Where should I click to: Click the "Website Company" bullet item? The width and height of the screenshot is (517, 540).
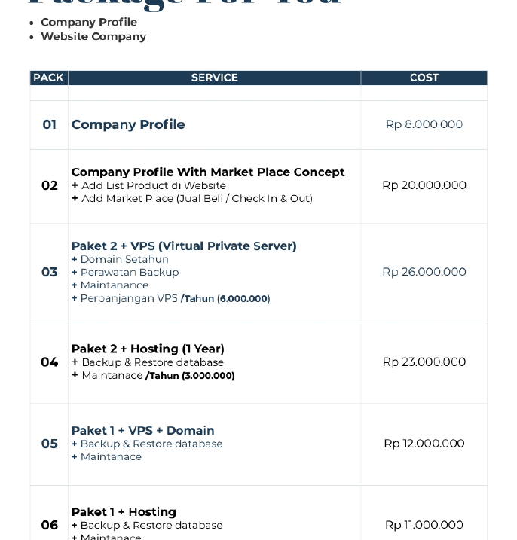[93, 36]
